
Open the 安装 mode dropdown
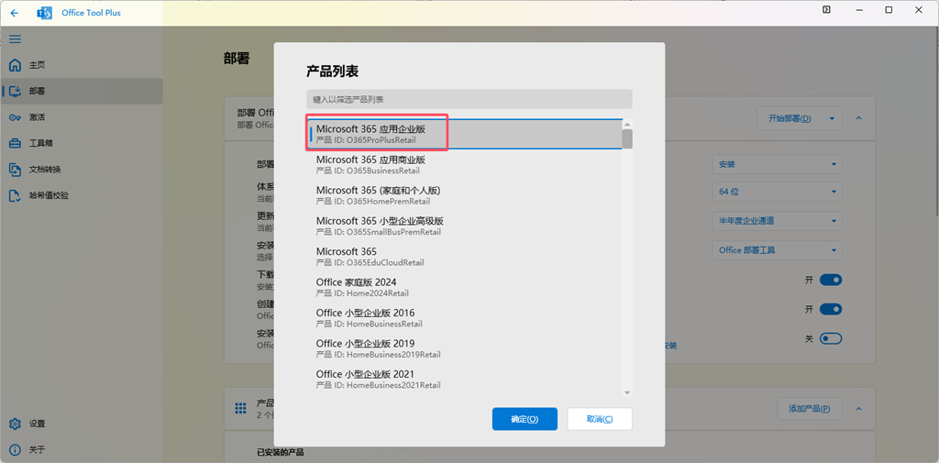pyautogui.click(x=778, y=165)
